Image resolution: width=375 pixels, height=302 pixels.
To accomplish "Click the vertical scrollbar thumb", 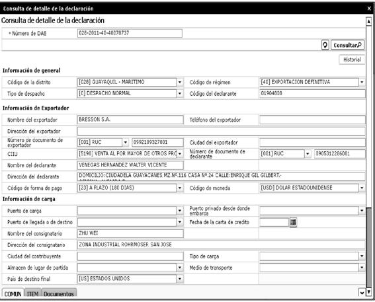I will point(369,247).
